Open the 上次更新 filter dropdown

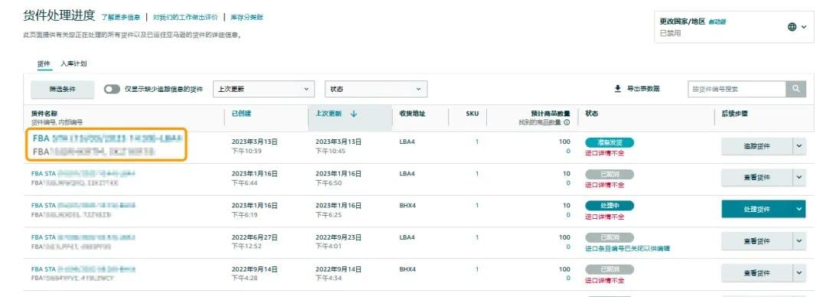263,89
